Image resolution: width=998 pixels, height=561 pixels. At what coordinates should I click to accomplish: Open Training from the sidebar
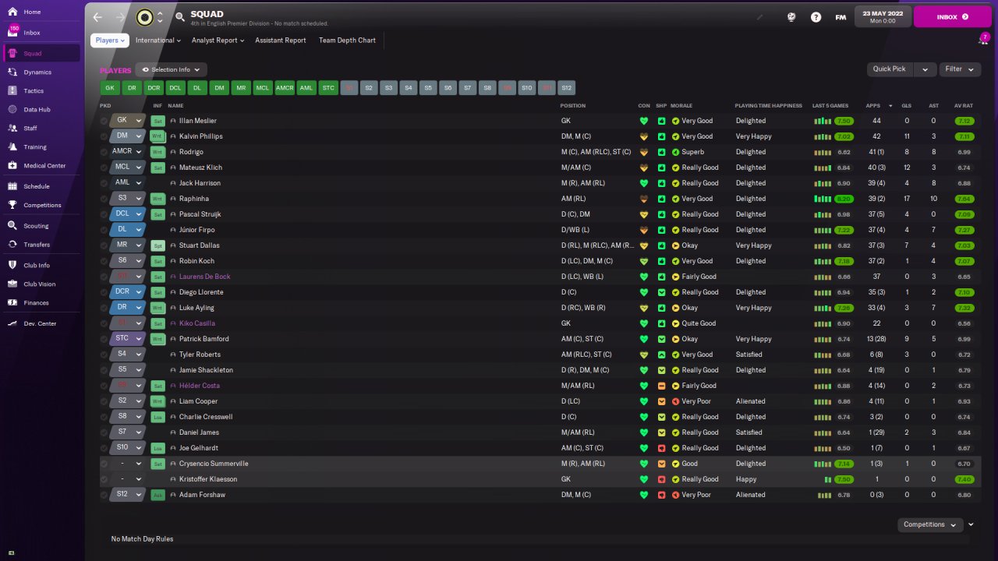tap(35, 147)
